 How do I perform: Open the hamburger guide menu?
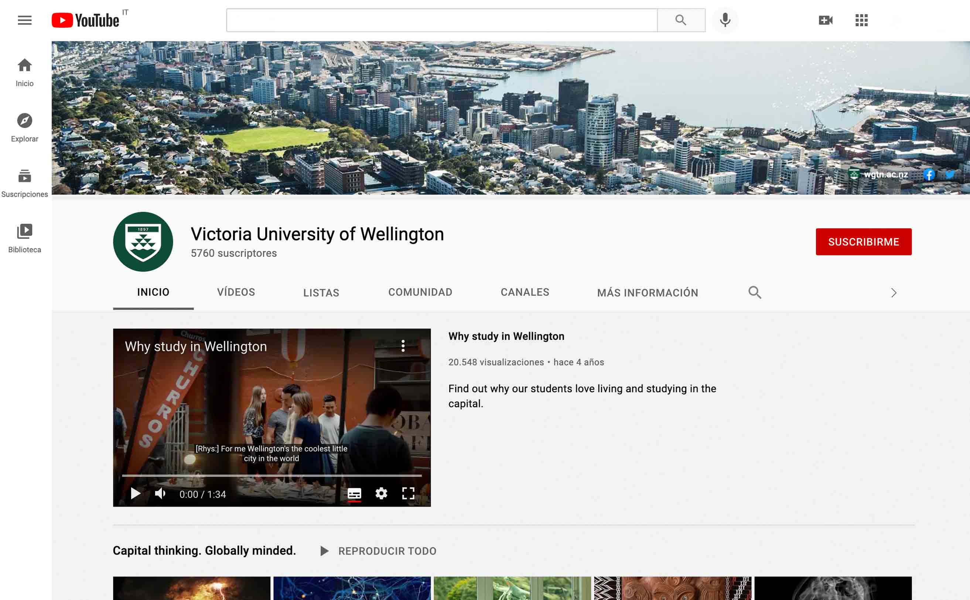pyautogui.click(x=25, y=20)
